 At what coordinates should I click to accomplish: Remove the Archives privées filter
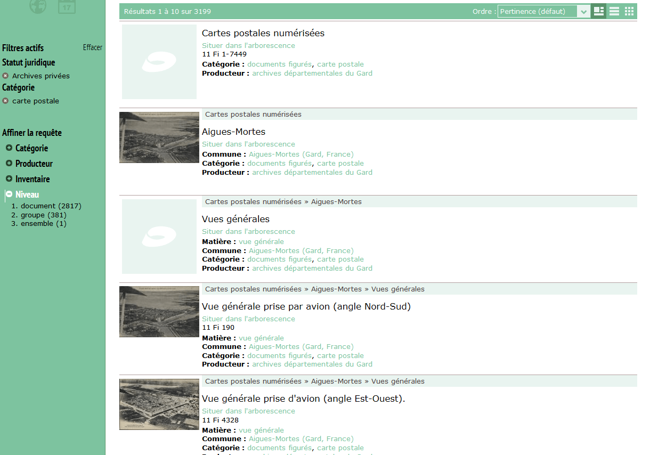point(5,76)
